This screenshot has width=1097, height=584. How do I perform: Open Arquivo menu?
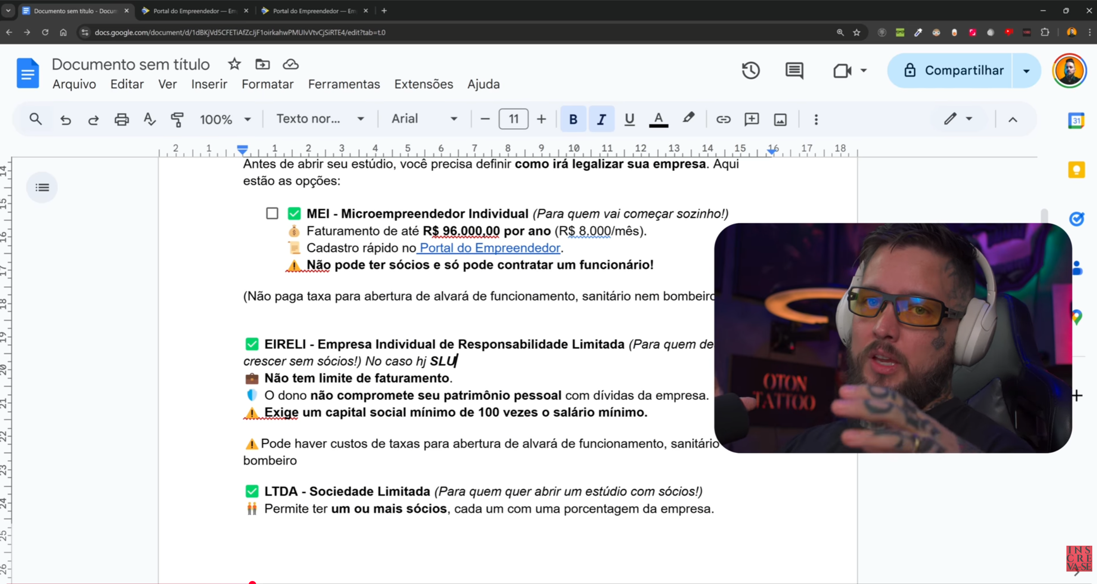coord(74,84)
